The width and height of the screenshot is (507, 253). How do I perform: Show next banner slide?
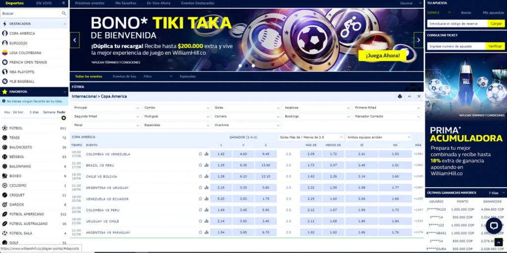pyautogui.click(x=418, y=40)
